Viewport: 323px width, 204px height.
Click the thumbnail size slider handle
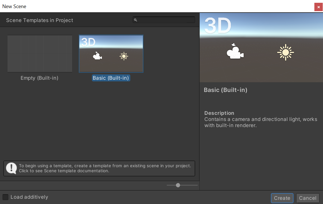(178, 185)
